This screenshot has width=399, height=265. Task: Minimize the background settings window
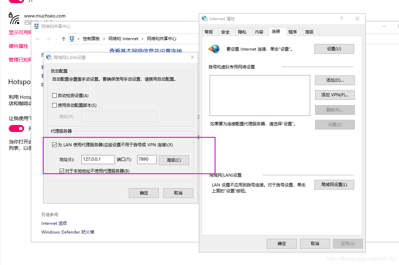pos(384,27)
